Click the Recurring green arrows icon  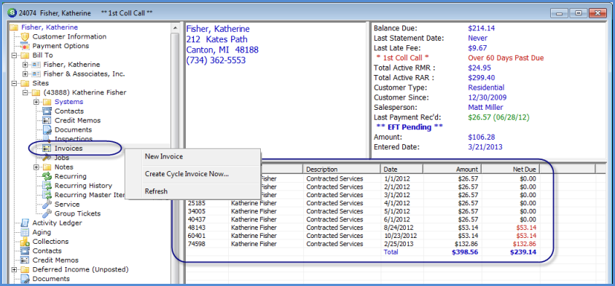coord(47,176)
